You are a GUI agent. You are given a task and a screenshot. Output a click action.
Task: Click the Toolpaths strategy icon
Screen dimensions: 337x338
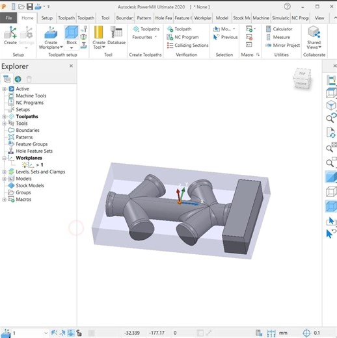pyautogui.click(x=136, y=29)
